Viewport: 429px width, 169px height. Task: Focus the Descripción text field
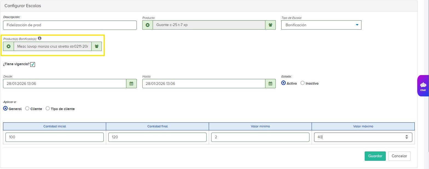click(70, 25)
